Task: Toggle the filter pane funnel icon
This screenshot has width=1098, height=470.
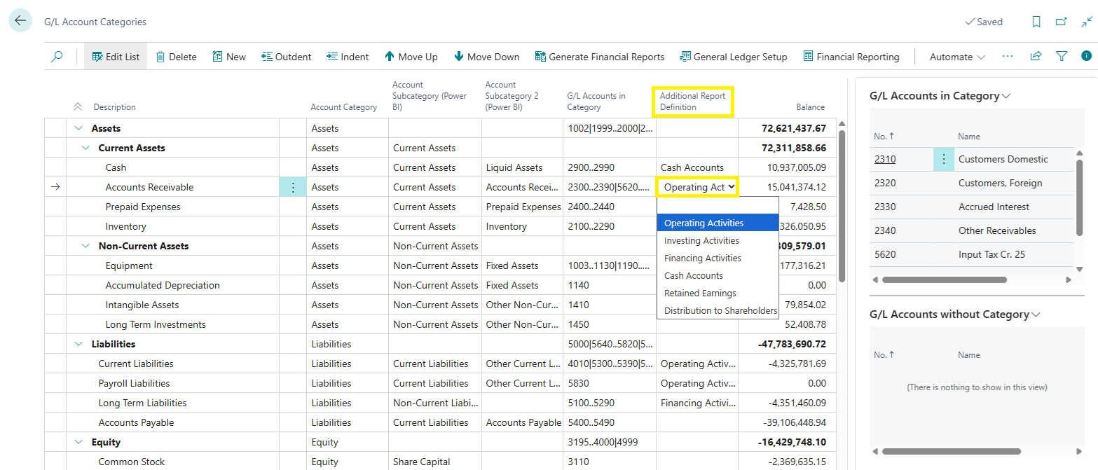Action: (1062, 57)
